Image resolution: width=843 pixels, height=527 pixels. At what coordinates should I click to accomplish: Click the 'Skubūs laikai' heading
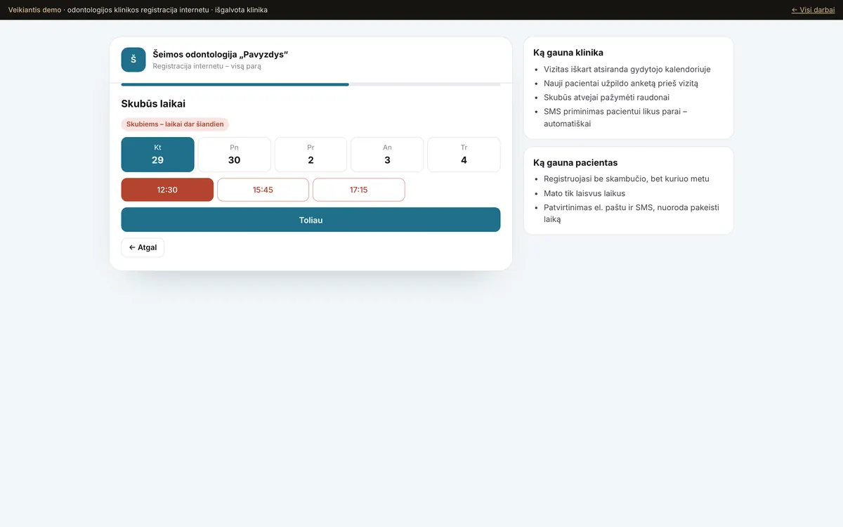153,104
